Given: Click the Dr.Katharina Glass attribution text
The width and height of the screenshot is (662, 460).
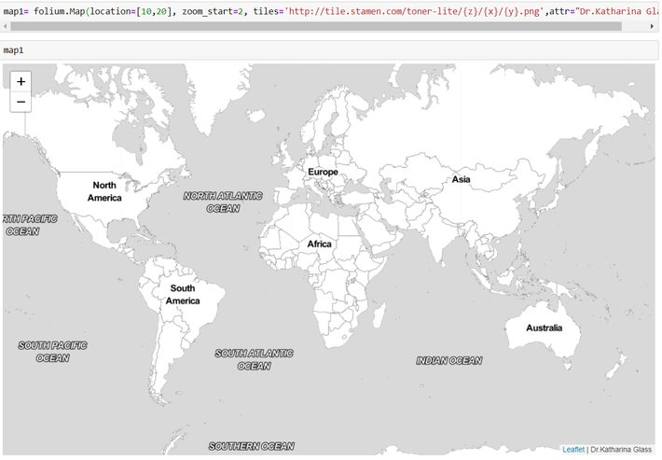Looking at the screenshot, I should point(621,450).
